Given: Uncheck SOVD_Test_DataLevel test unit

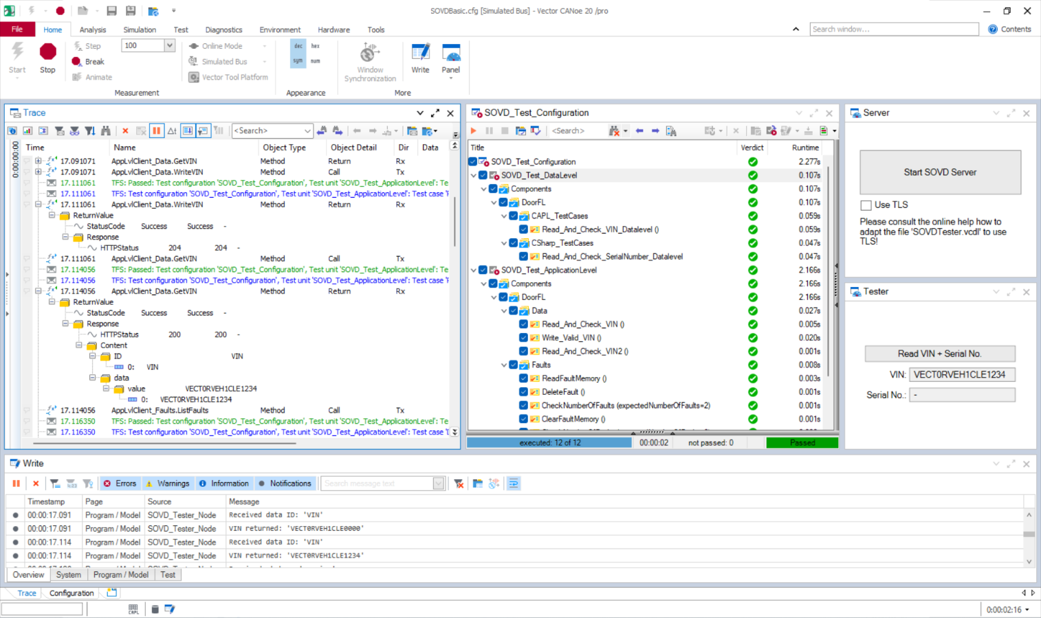Looking at the screenshot, I should (x=483, y=175).
